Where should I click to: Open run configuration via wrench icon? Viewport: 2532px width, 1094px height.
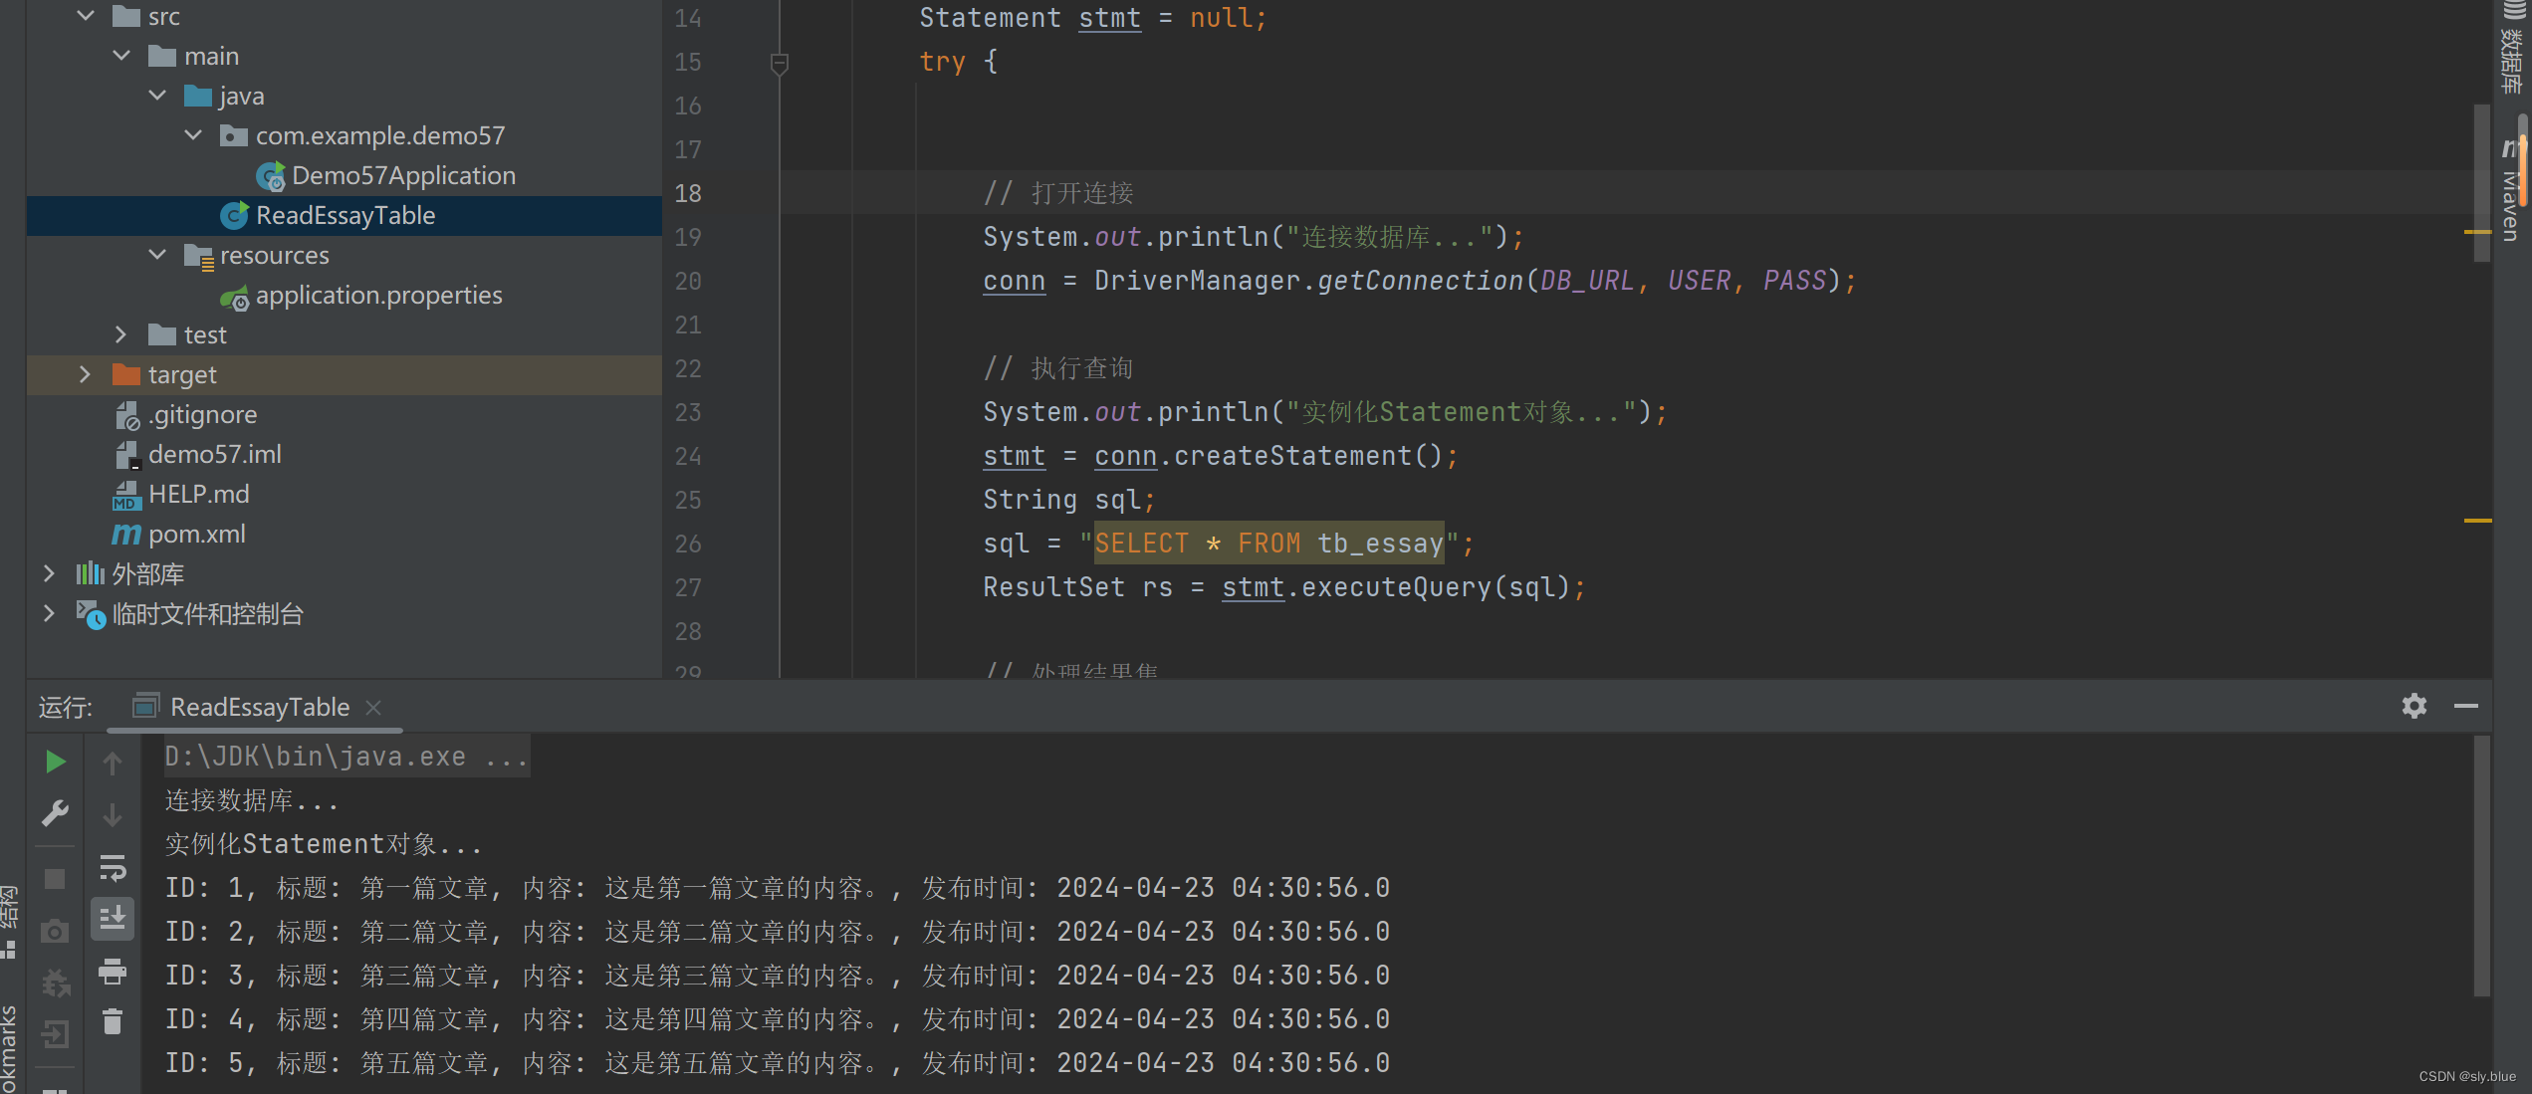pyautogui.click(x=56, y=813)
